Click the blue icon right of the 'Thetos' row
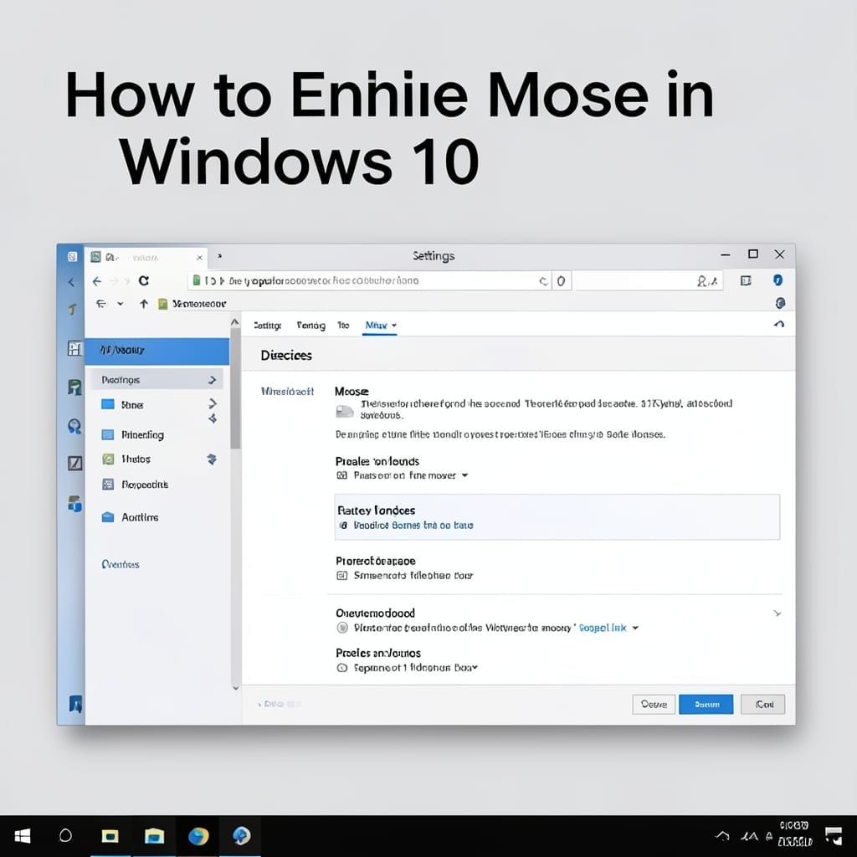 click(212, 459)
